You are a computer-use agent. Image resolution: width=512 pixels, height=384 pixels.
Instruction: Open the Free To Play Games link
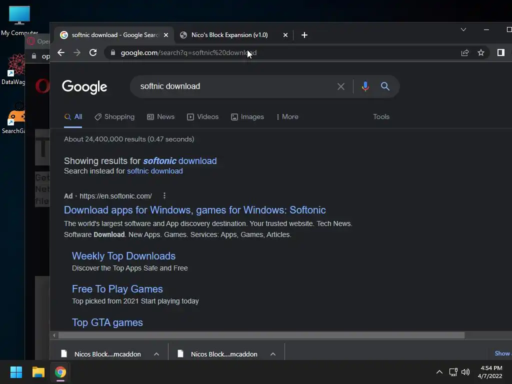coord(117,289)
